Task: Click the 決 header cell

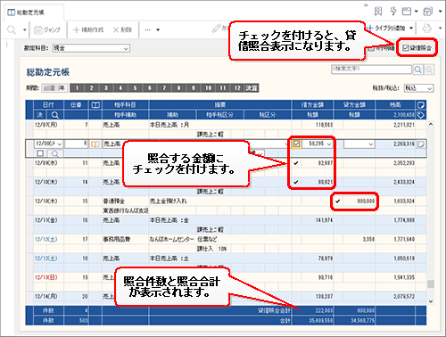Action: coord(40,115)
